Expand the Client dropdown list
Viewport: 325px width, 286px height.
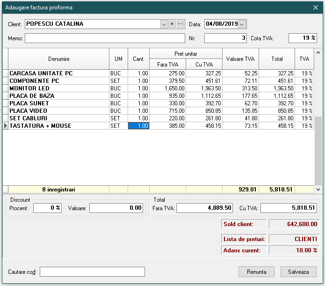(x=164, y=24)
